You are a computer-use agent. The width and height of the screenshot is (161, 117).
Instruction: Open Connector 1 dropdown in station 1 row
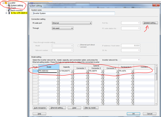click(87, 71)
